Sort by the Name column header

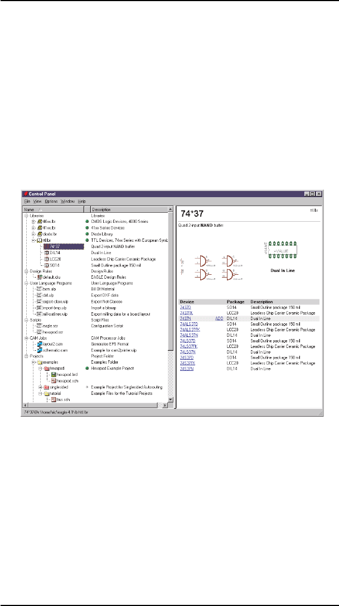coord(54,209)
